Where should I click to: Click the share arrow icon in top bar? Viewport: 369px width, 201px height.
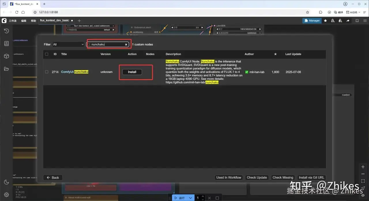[348, 21]
